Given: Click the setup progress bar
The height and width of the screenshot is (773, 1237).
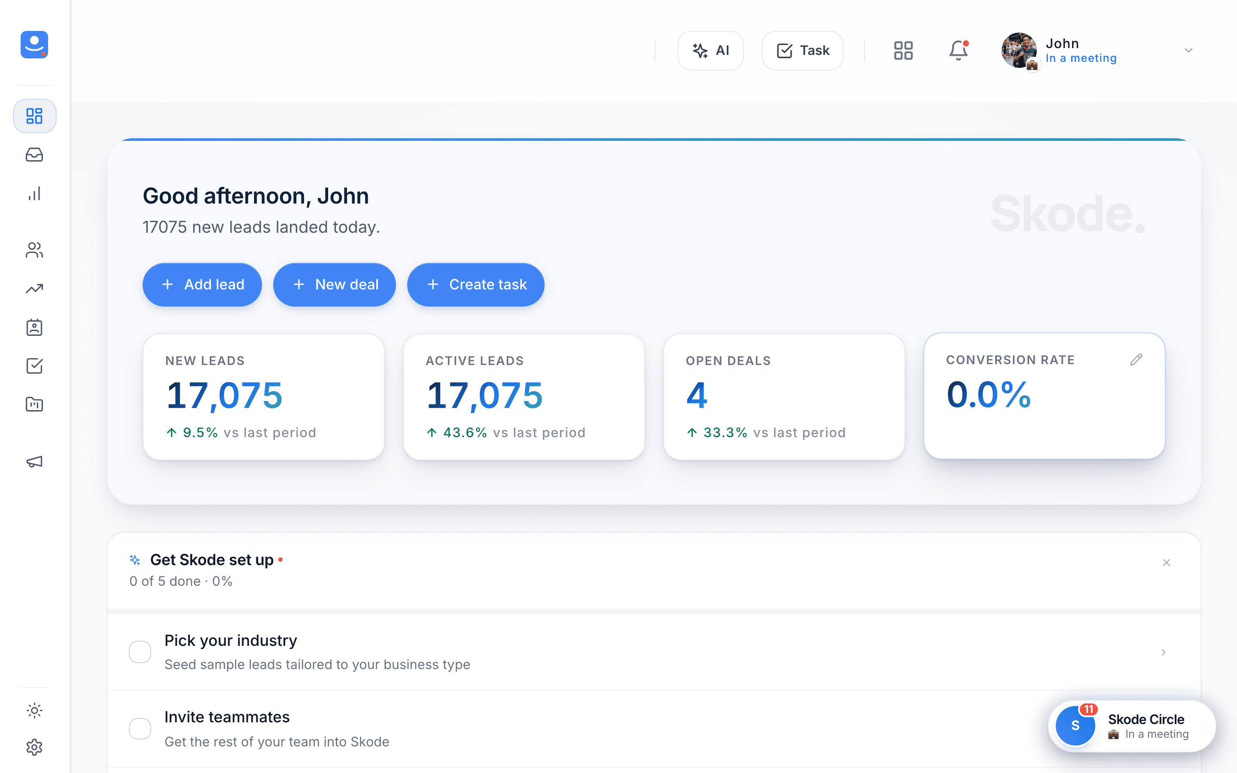Looking at the screenshot, I should click(654, 612).
